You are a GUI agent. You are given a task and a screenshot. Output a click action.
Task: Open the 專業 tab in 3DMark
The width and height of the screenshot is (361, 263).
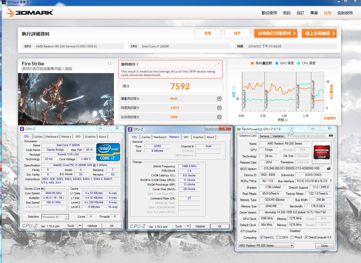314,13
